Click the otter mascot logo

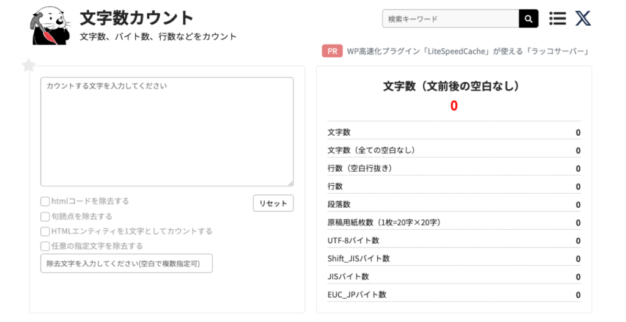pos(50,27)
